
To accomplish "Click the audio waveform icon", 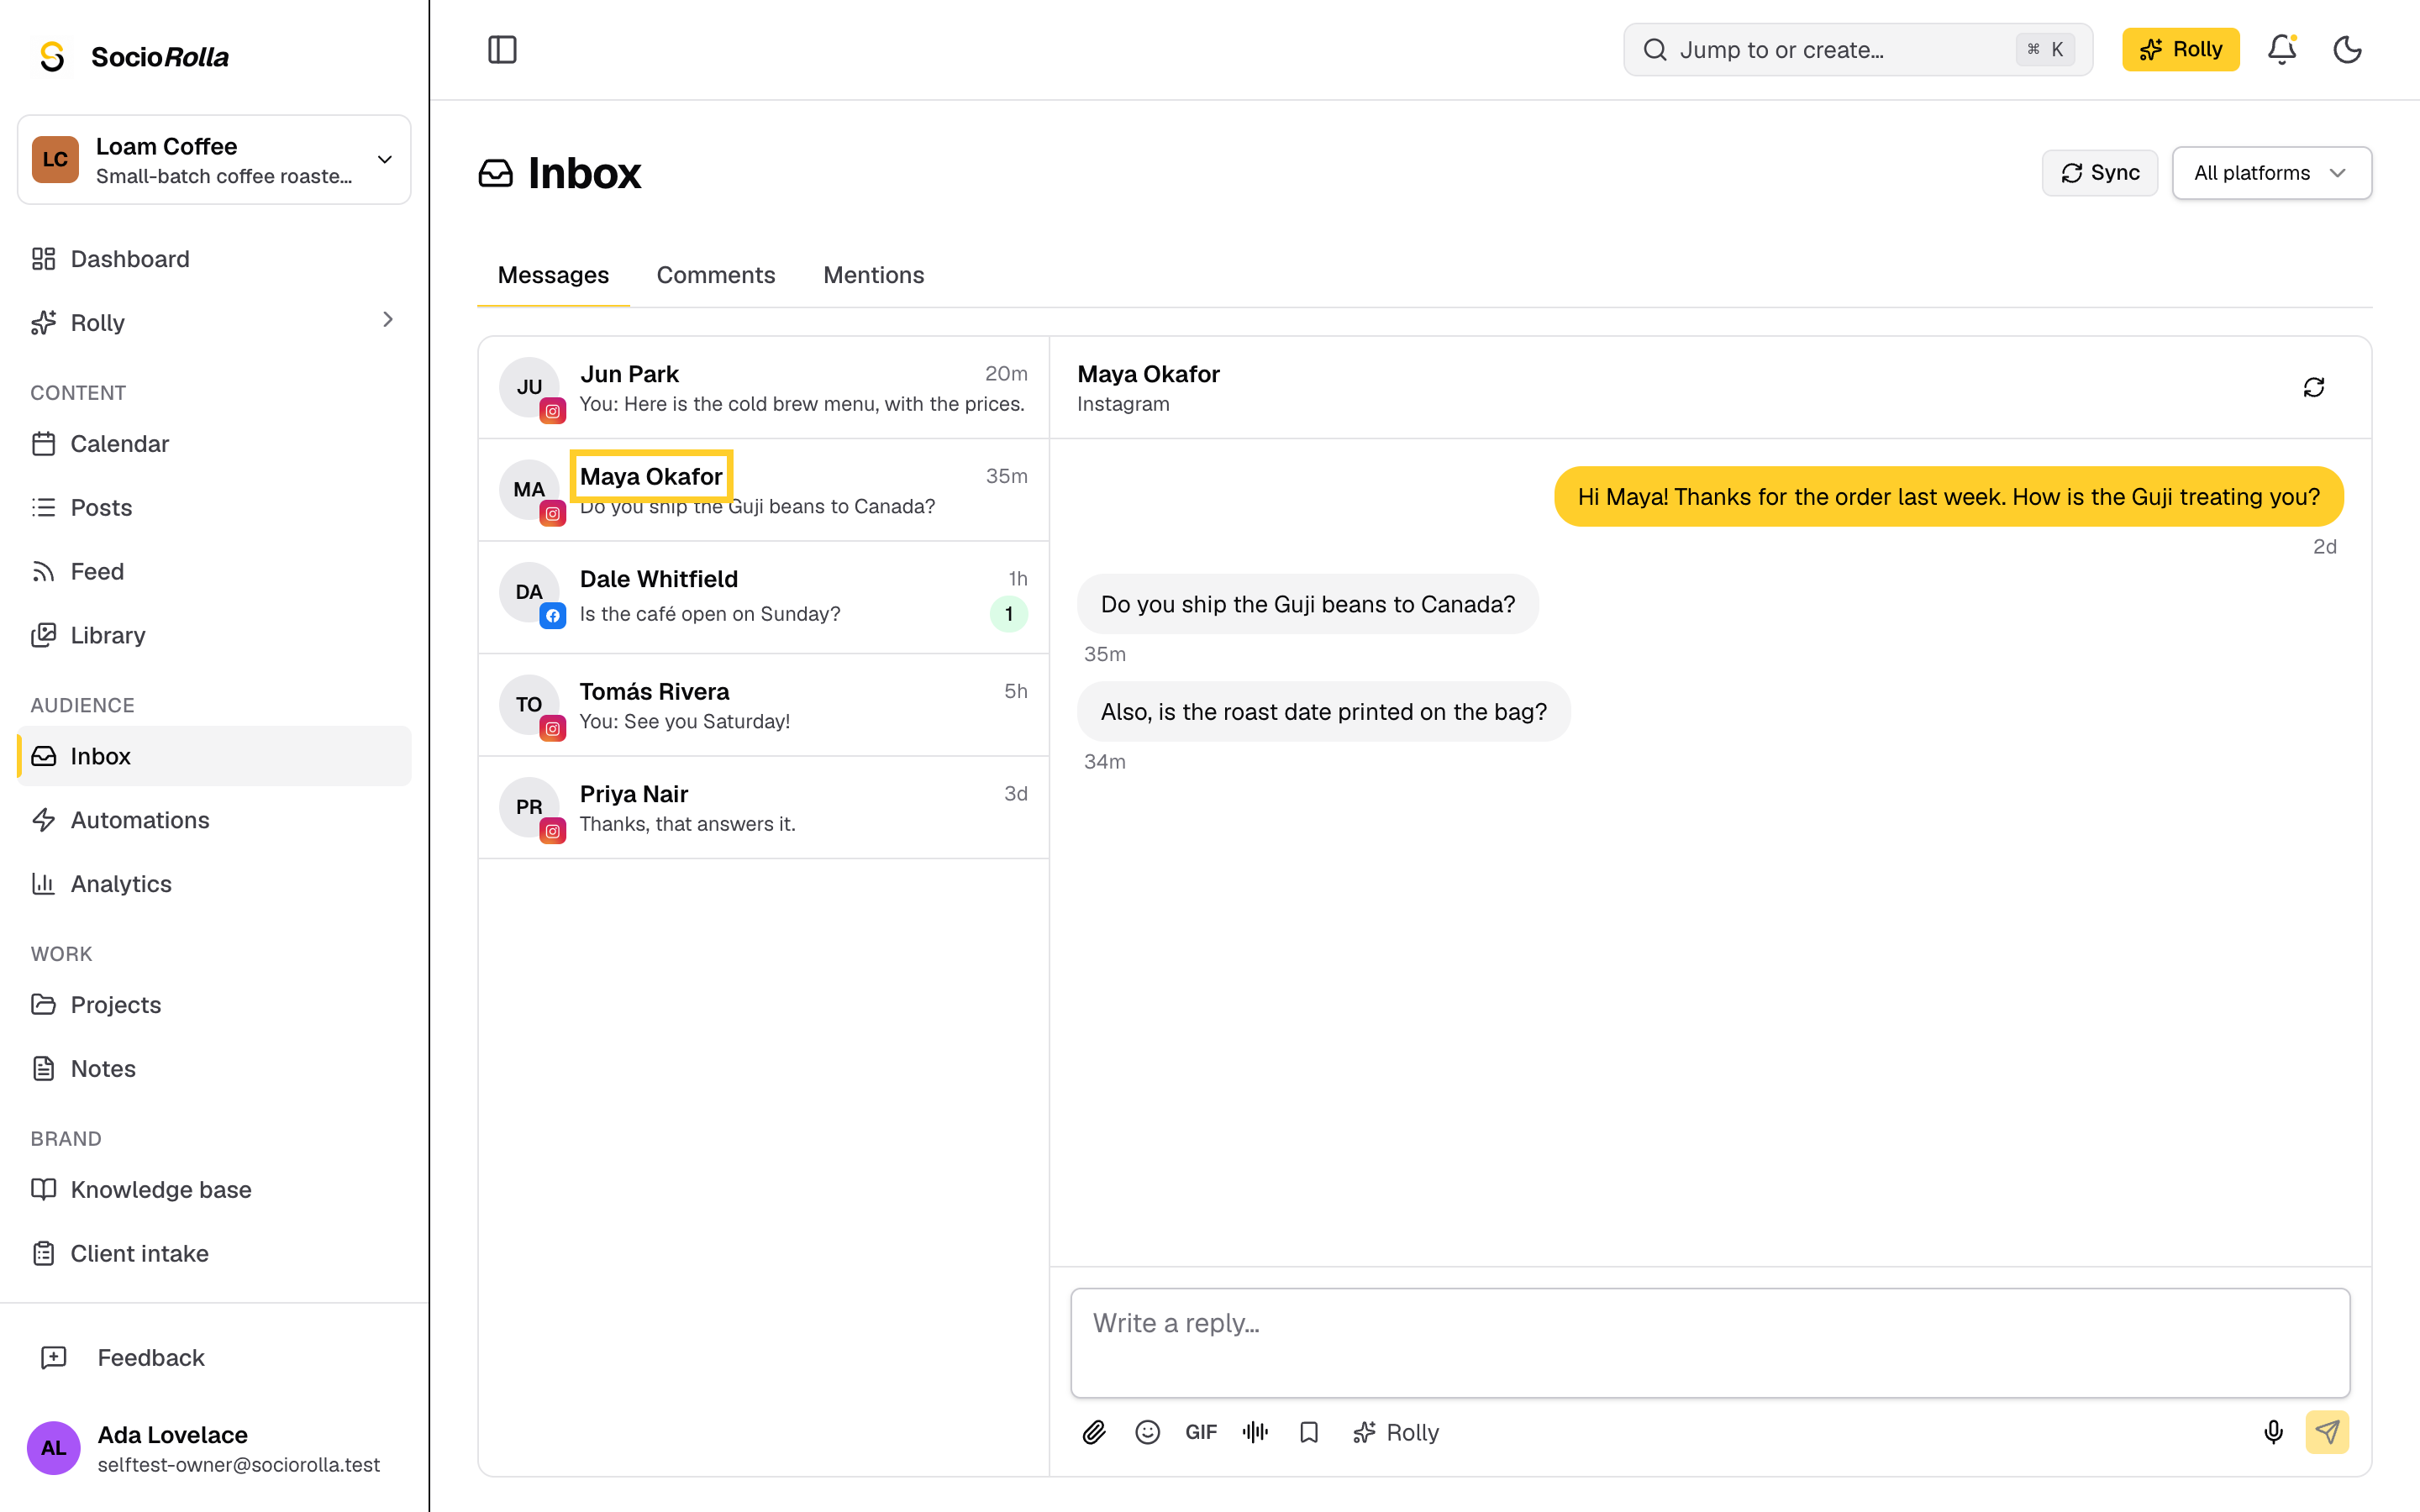I will point(1255,1433).
